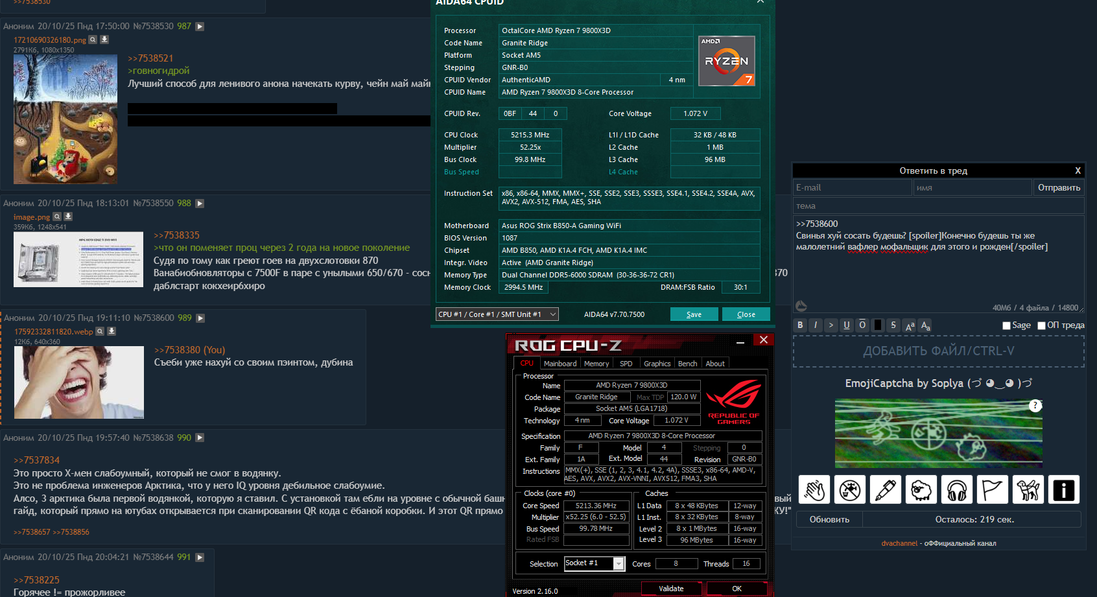
Task: Click the имя name input field
Action: [x=973, y=187]
